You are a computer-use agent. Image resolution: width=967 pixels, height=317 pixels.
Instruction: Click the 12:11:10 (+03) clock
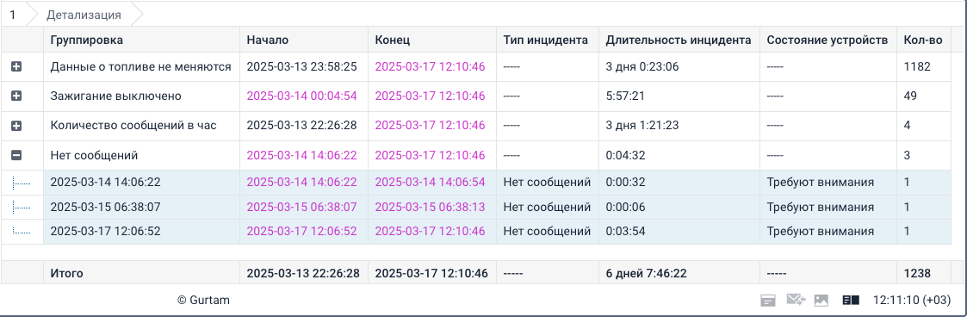tap(913, 301)
